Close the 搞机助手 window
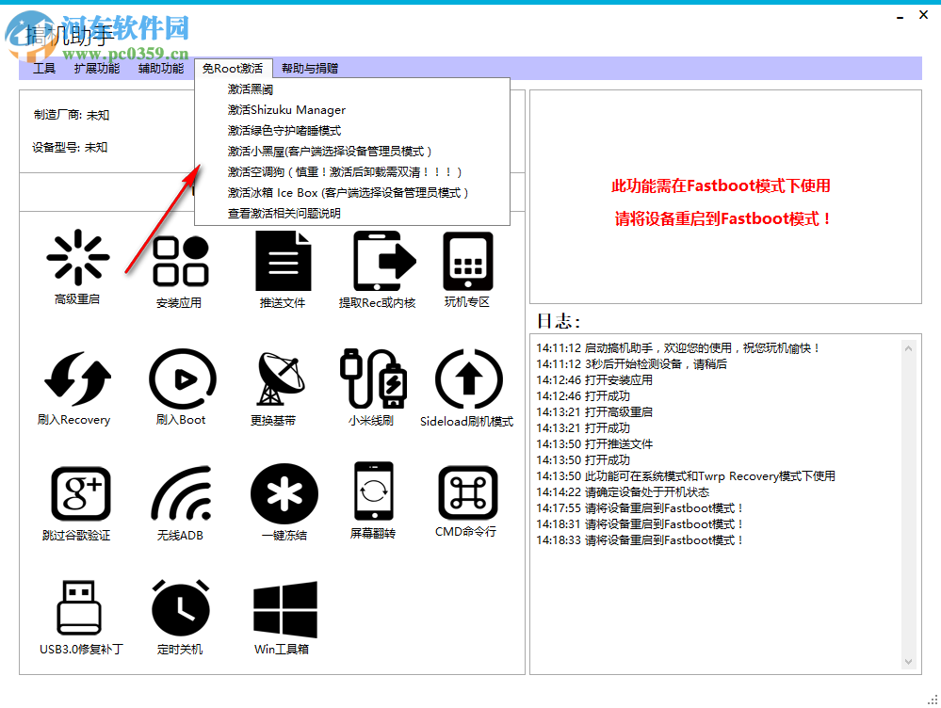The image size is (941, 708). coord(924,15)
